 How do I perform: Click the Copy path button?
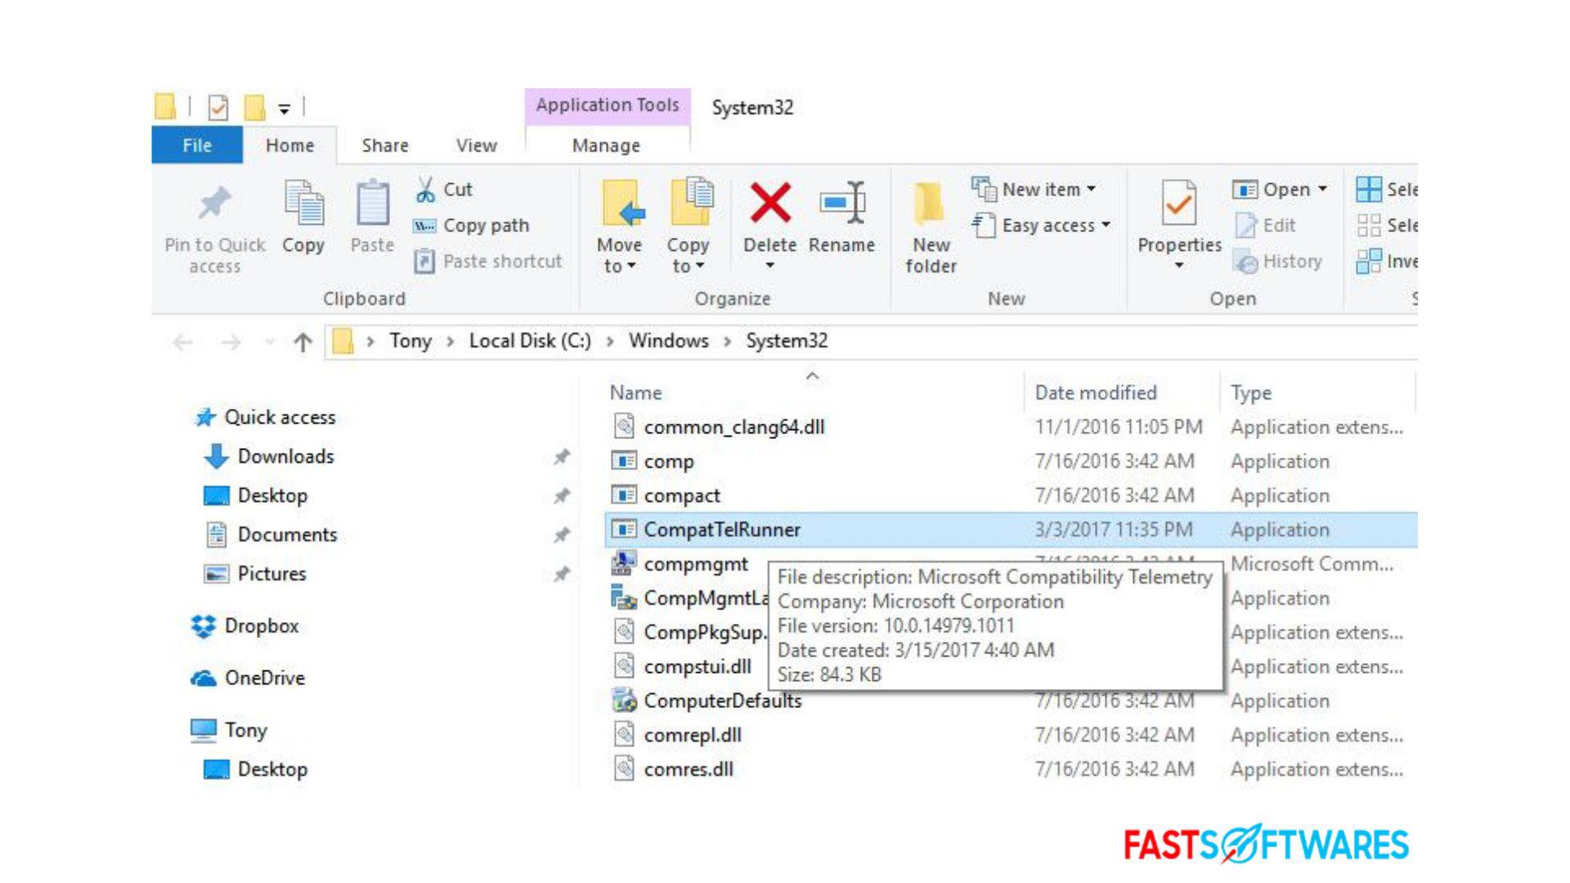tap(472, 226)
